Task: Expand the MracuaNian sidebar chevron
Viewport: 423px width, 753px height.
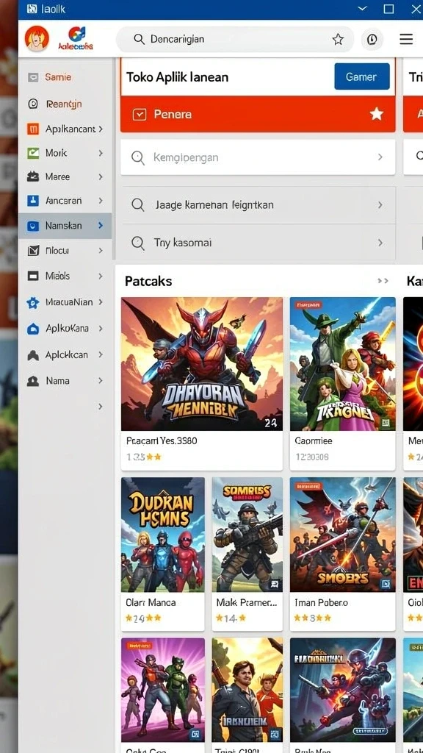Action: coord(101,302)
